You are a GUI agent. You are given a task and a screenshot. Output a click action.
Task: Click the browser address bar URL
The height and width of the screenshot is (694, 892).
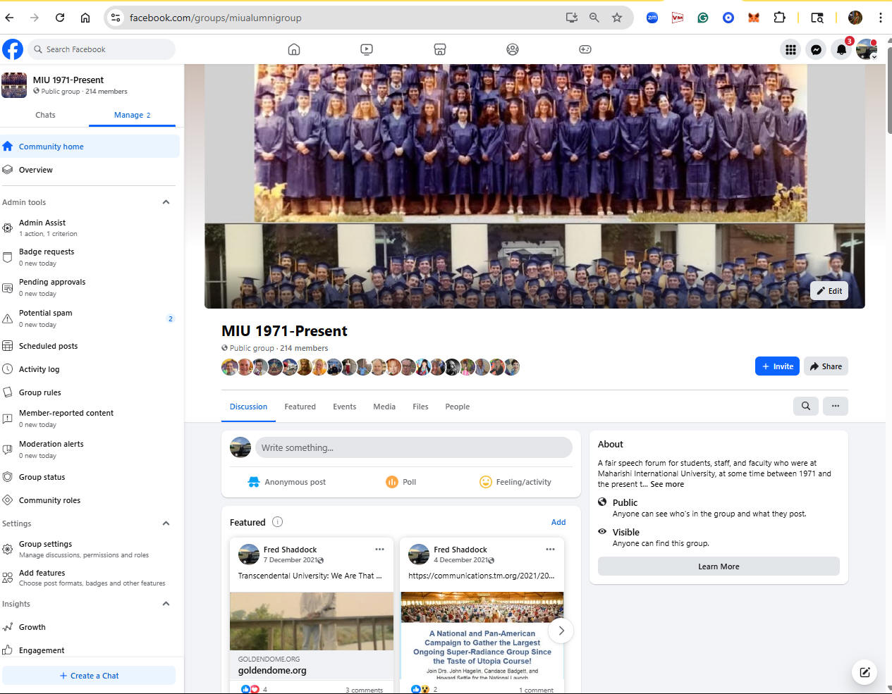pos(215,18)
